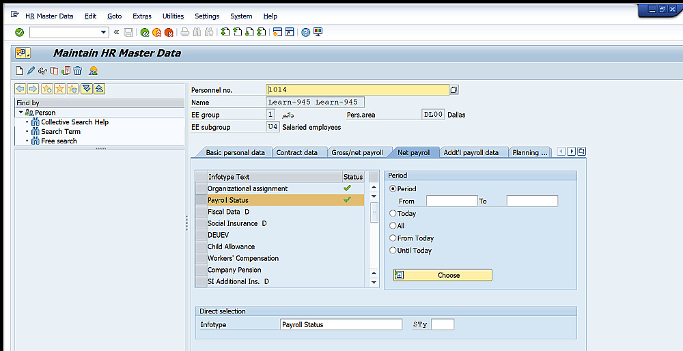683x351 pixels.
Task: Click the tab list overview icon
Action: [581, 152]
